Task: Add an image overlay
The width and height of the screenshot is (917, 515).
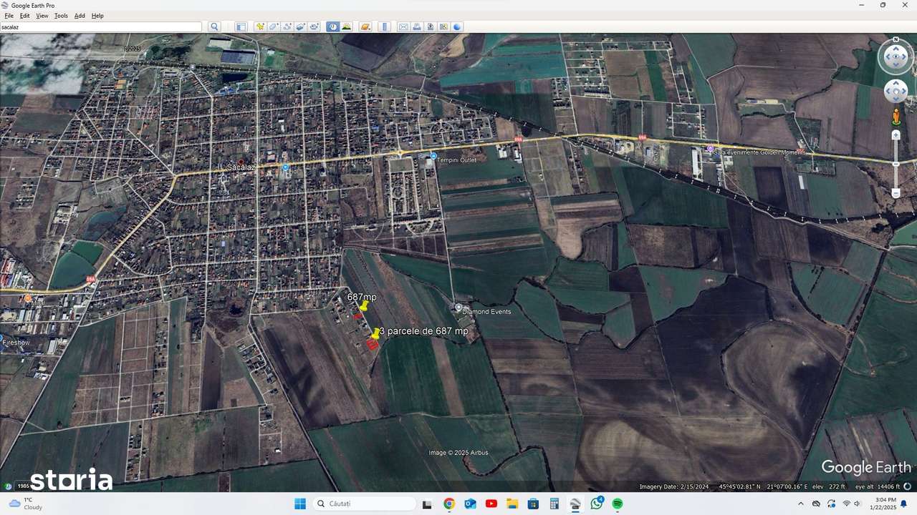Action: [x=301, y=27]
